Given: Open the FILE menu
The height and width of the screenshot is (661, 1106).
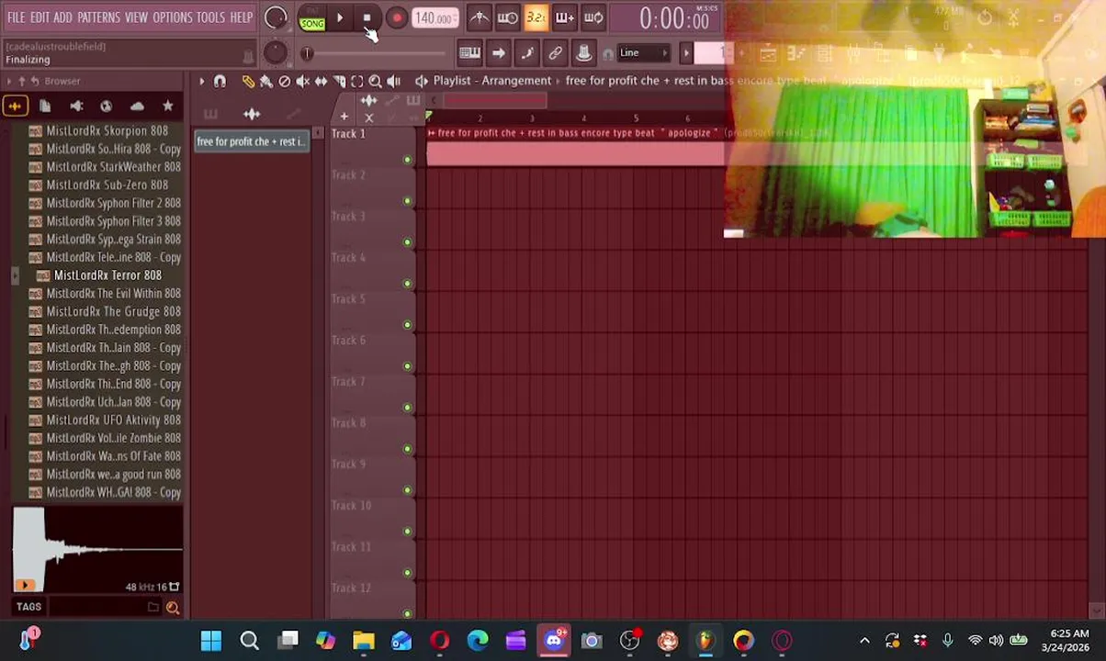Looking at the screenshot, I should coord(17,17).
